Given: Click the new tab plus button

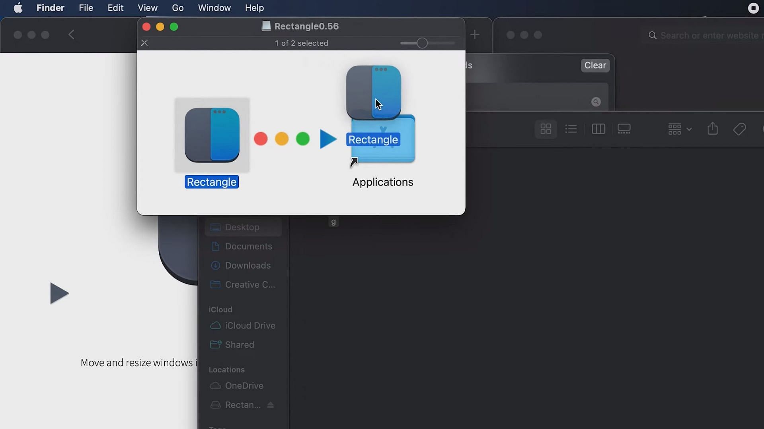Looking at the screenshot, I should coord(474,35).
